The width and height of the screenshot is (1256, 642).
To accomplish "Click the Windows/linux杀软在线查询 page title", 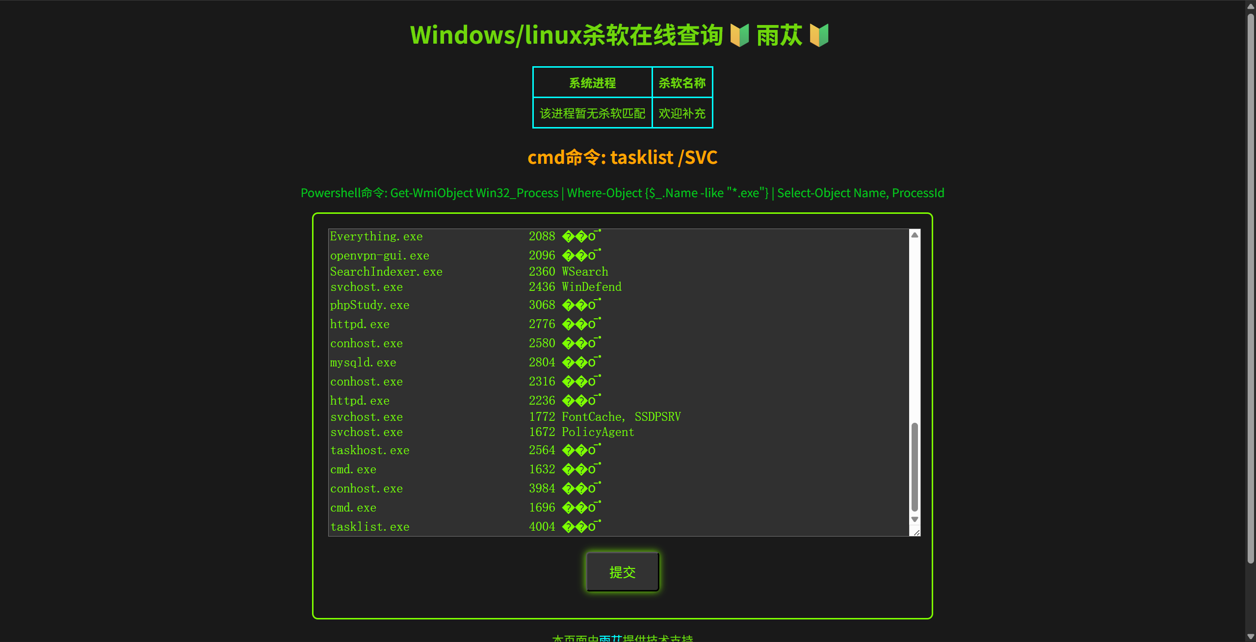I will coord(566,35).
